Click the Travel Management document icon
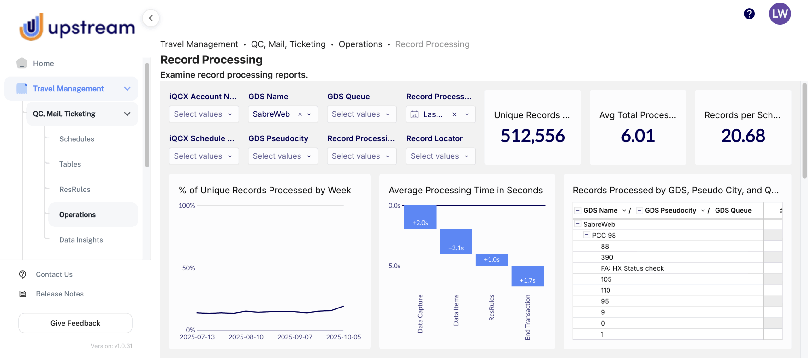 click(x=22, y=89)
